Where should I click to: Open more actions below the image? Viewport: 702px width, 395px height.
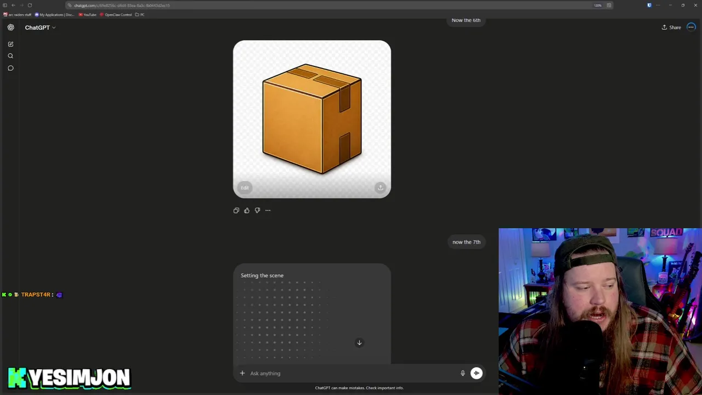(268, 210)
